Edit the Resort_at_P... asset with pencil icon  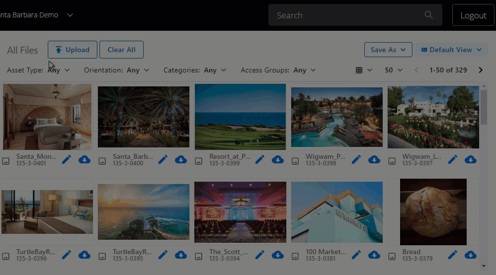click(260, 160)
